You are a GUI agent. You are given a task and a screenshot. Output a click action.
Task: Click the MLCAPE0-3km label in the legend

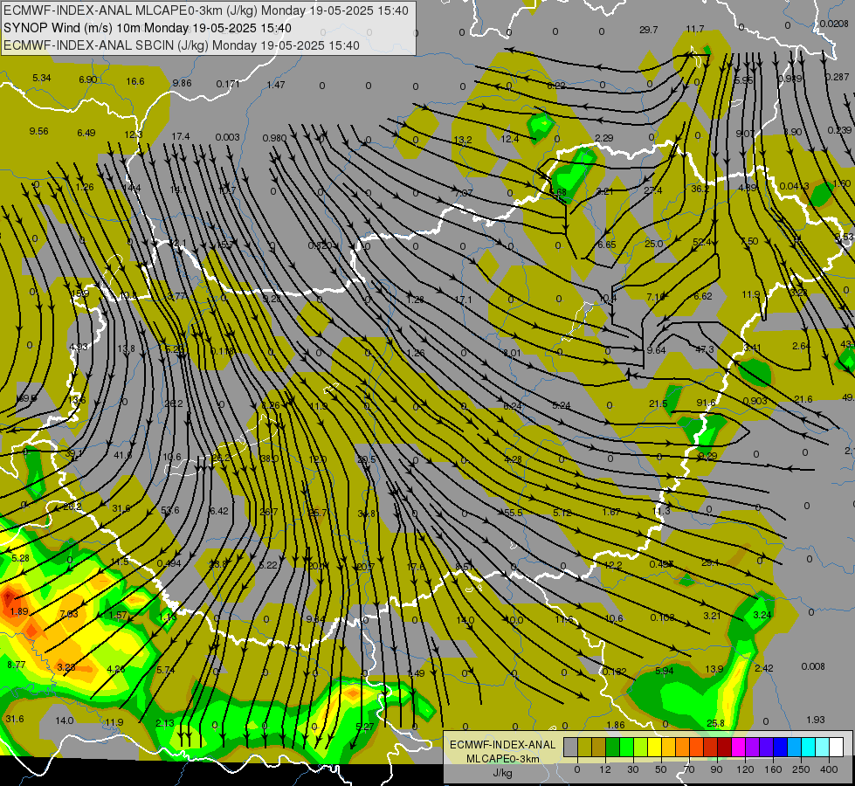coord(502,759)
